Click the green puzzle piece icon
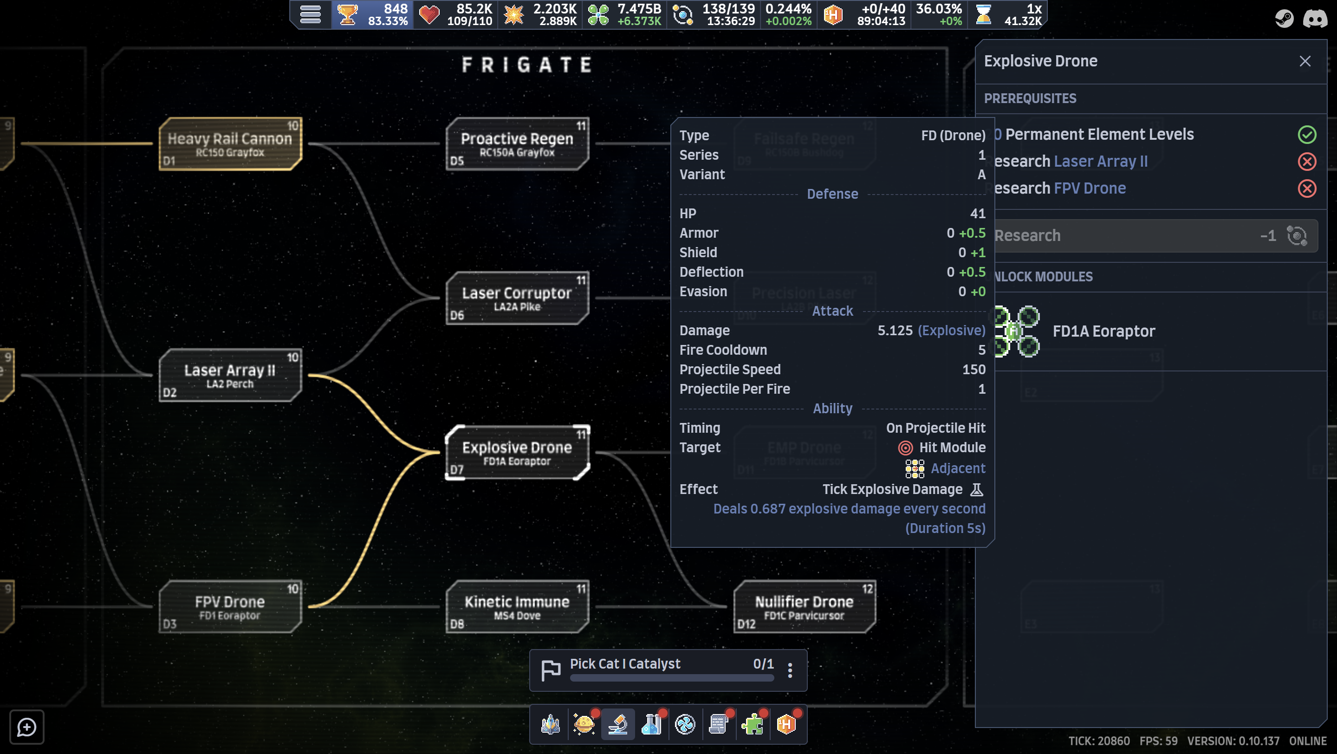 click(753, 724)
